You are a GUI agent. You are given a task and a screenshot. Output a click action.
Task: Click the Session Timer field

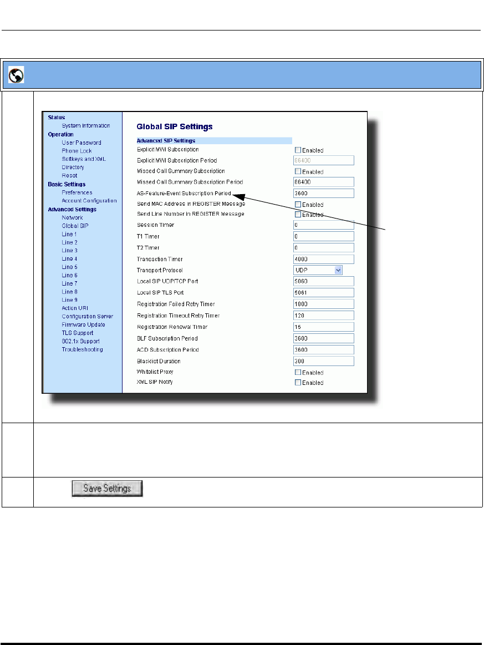pos(324,225)
